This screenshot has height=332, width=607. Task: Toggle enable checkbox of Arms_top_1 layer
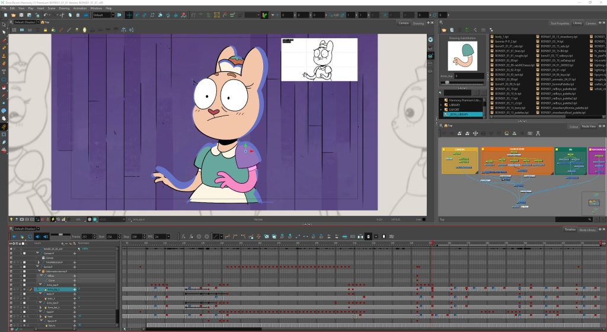[x=11, y=289]
